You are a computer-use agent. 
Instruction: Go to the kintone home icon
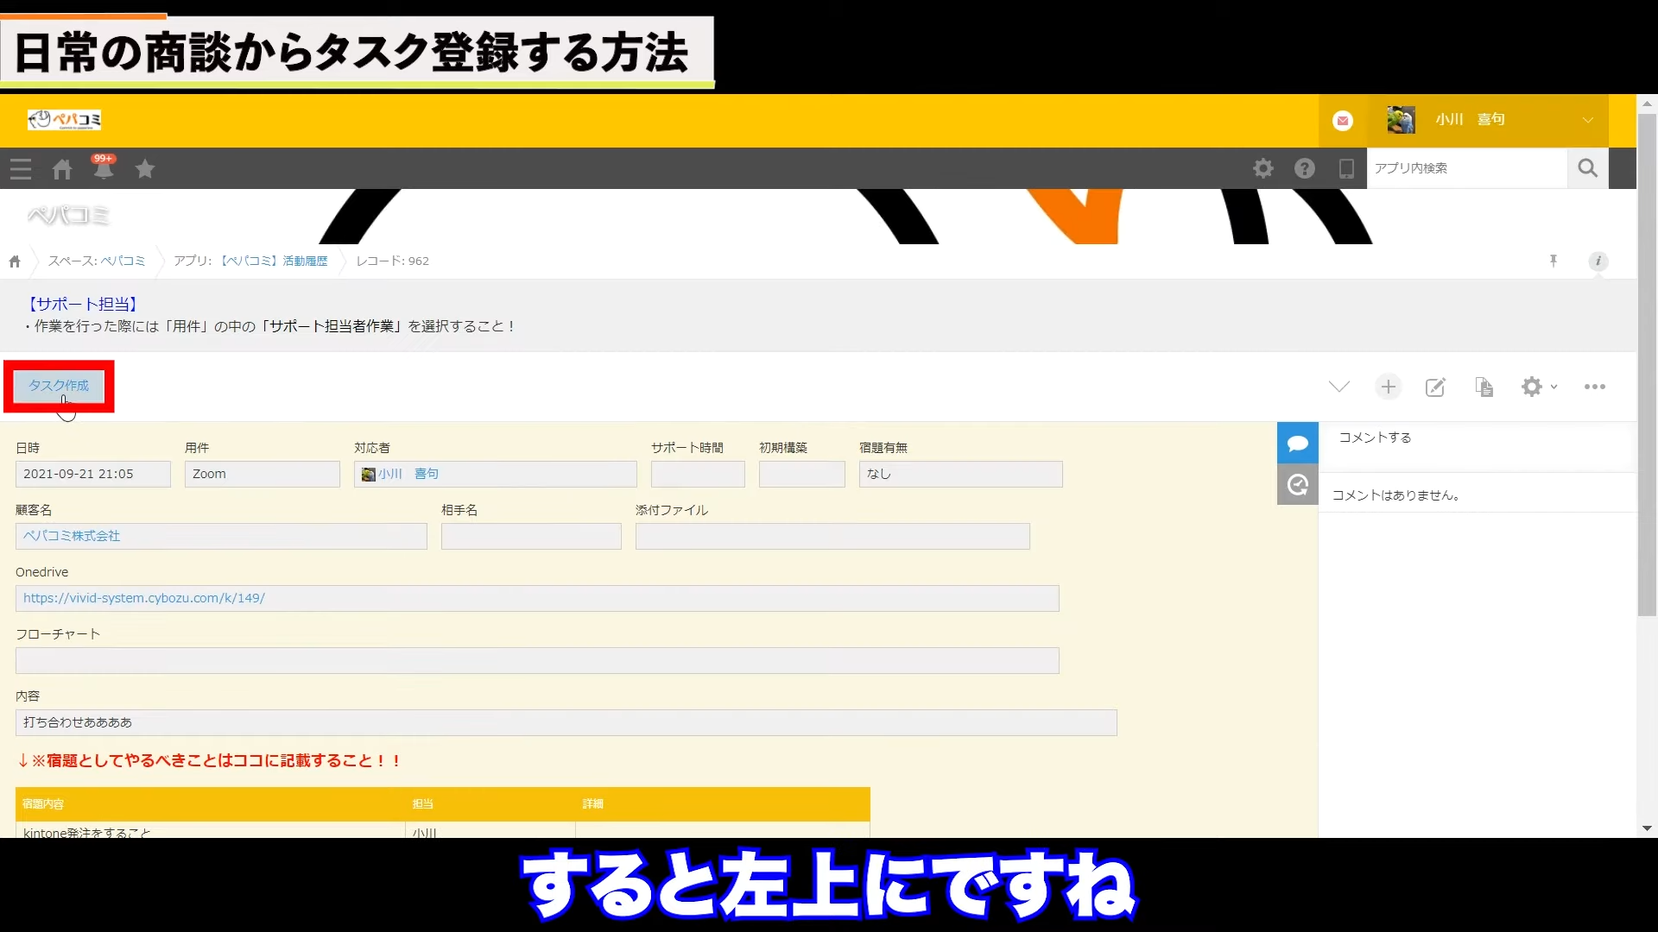(x=62, y=169)
